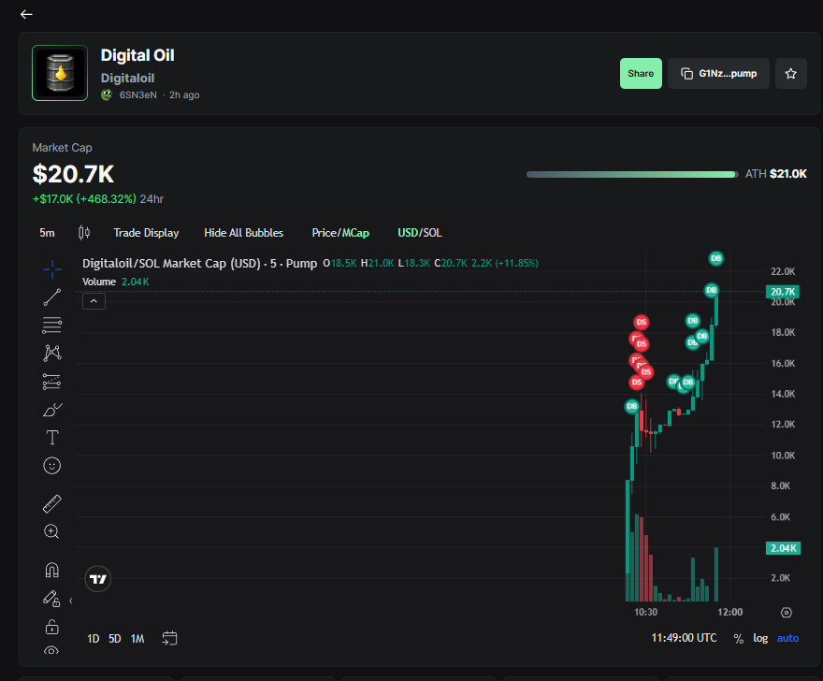
Task: Select the crosshair cursor tool
Action: 52,269
